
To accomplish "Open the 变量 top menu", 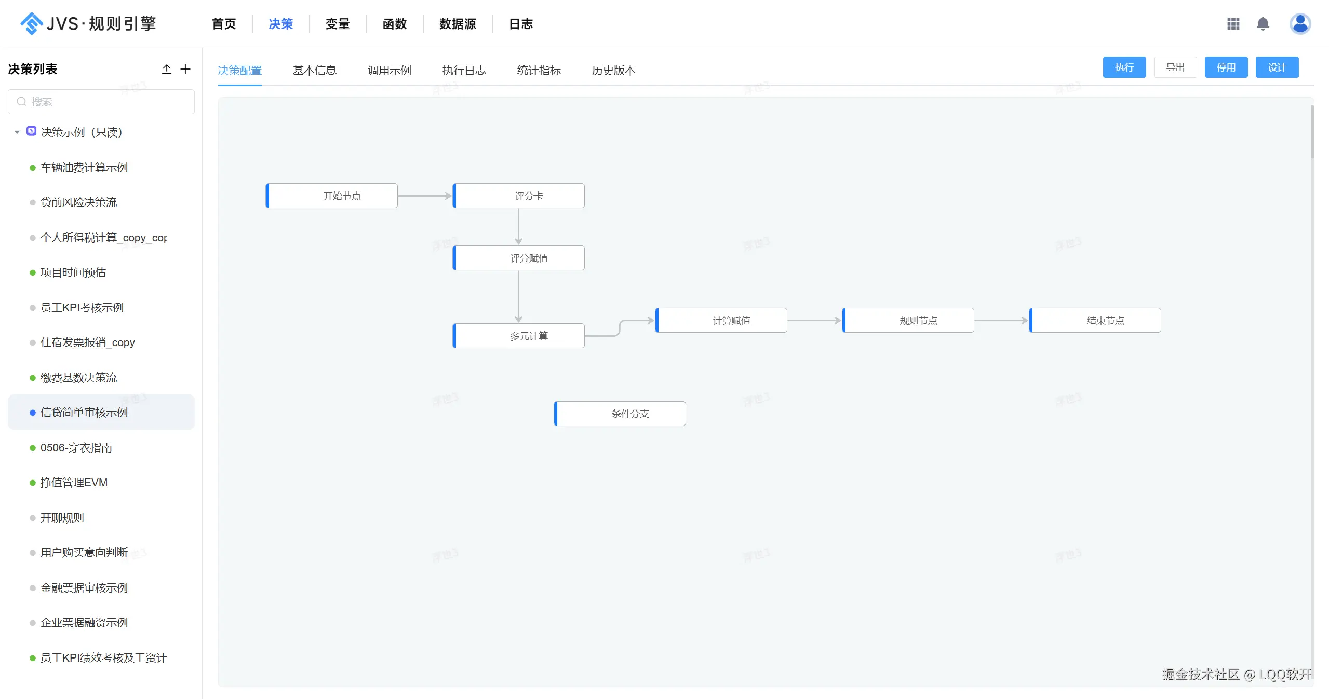I will (338, 24).
